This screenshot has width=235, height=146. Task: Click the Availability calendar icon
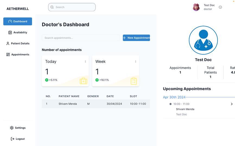coord(10,32)
